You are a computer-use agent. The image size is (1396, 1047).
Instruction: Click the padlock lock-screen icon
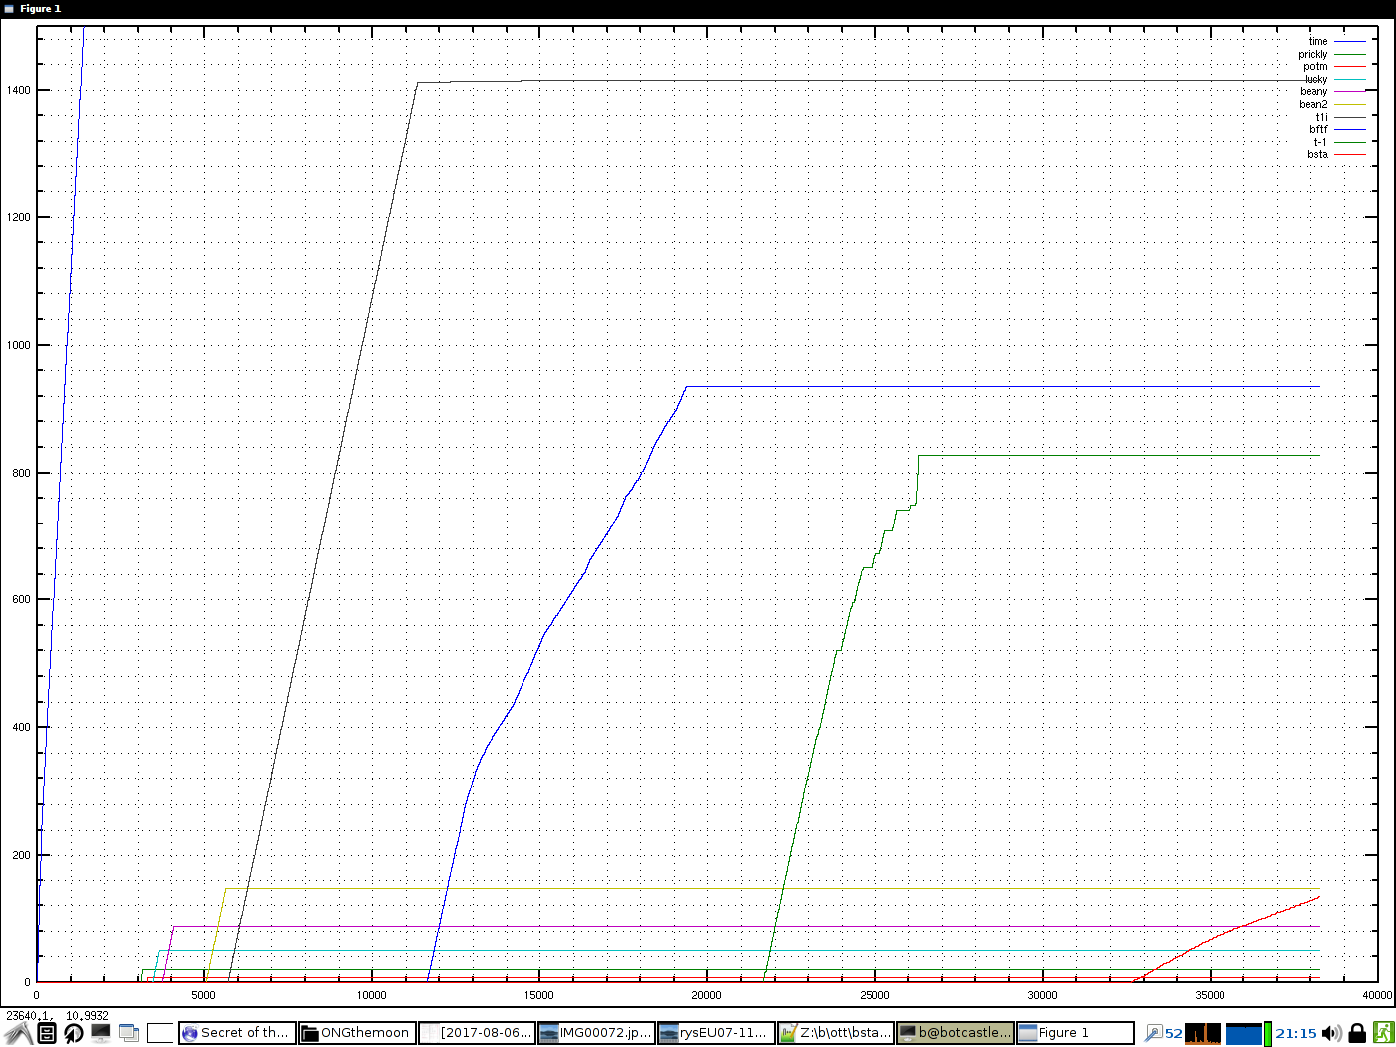point(1357,1033)
